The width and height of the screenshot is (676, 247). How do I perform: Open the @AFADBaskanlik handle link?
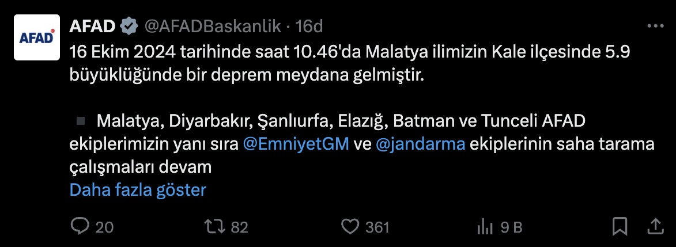pyautogui.click(x=212, y=26)
